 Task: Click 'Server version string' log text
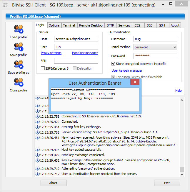pos(109,132)
